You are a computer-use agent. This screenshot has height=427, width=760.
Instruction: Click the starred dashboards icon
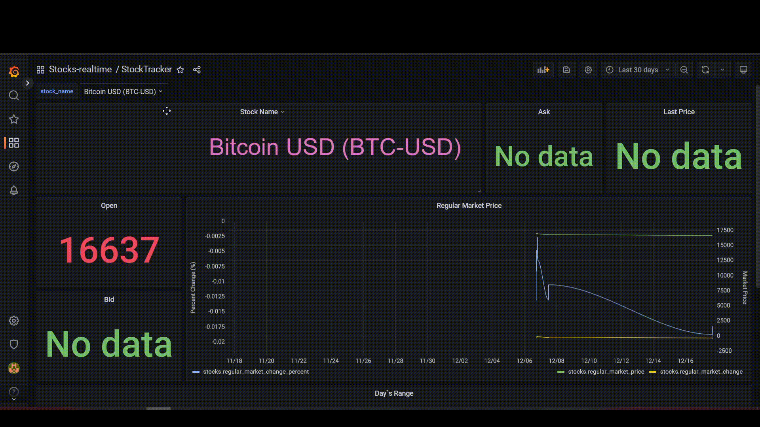pos(13,119)
